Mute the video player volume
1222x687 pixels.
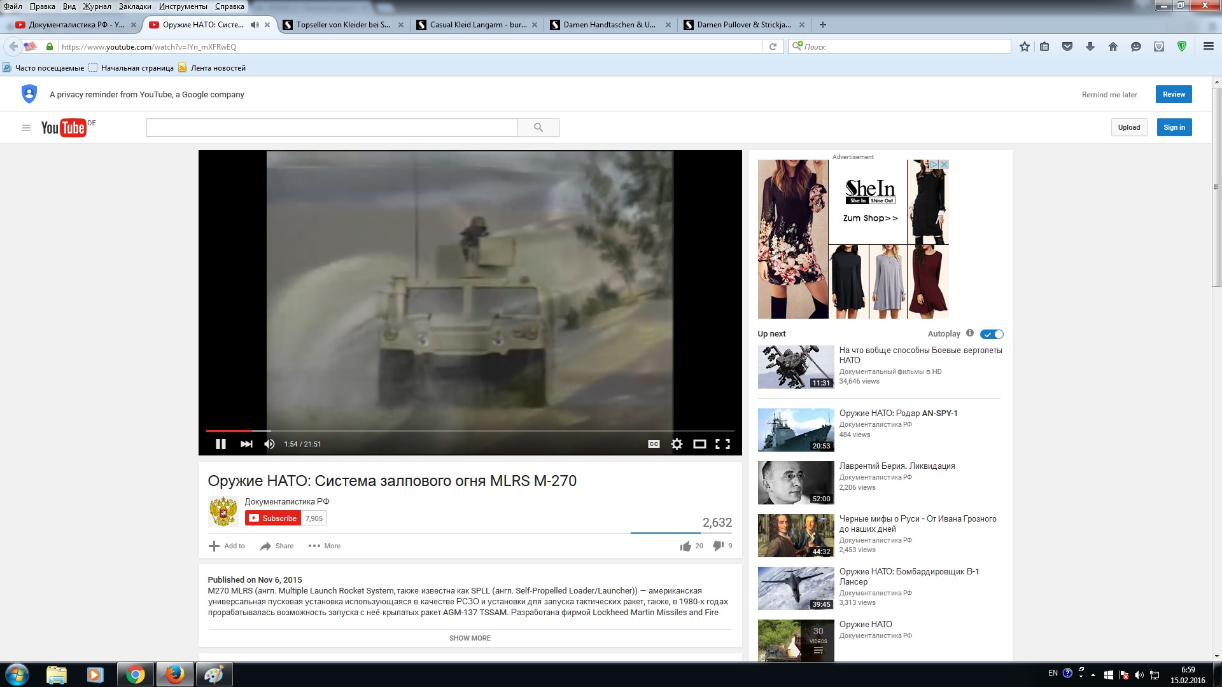click(269, 444)
